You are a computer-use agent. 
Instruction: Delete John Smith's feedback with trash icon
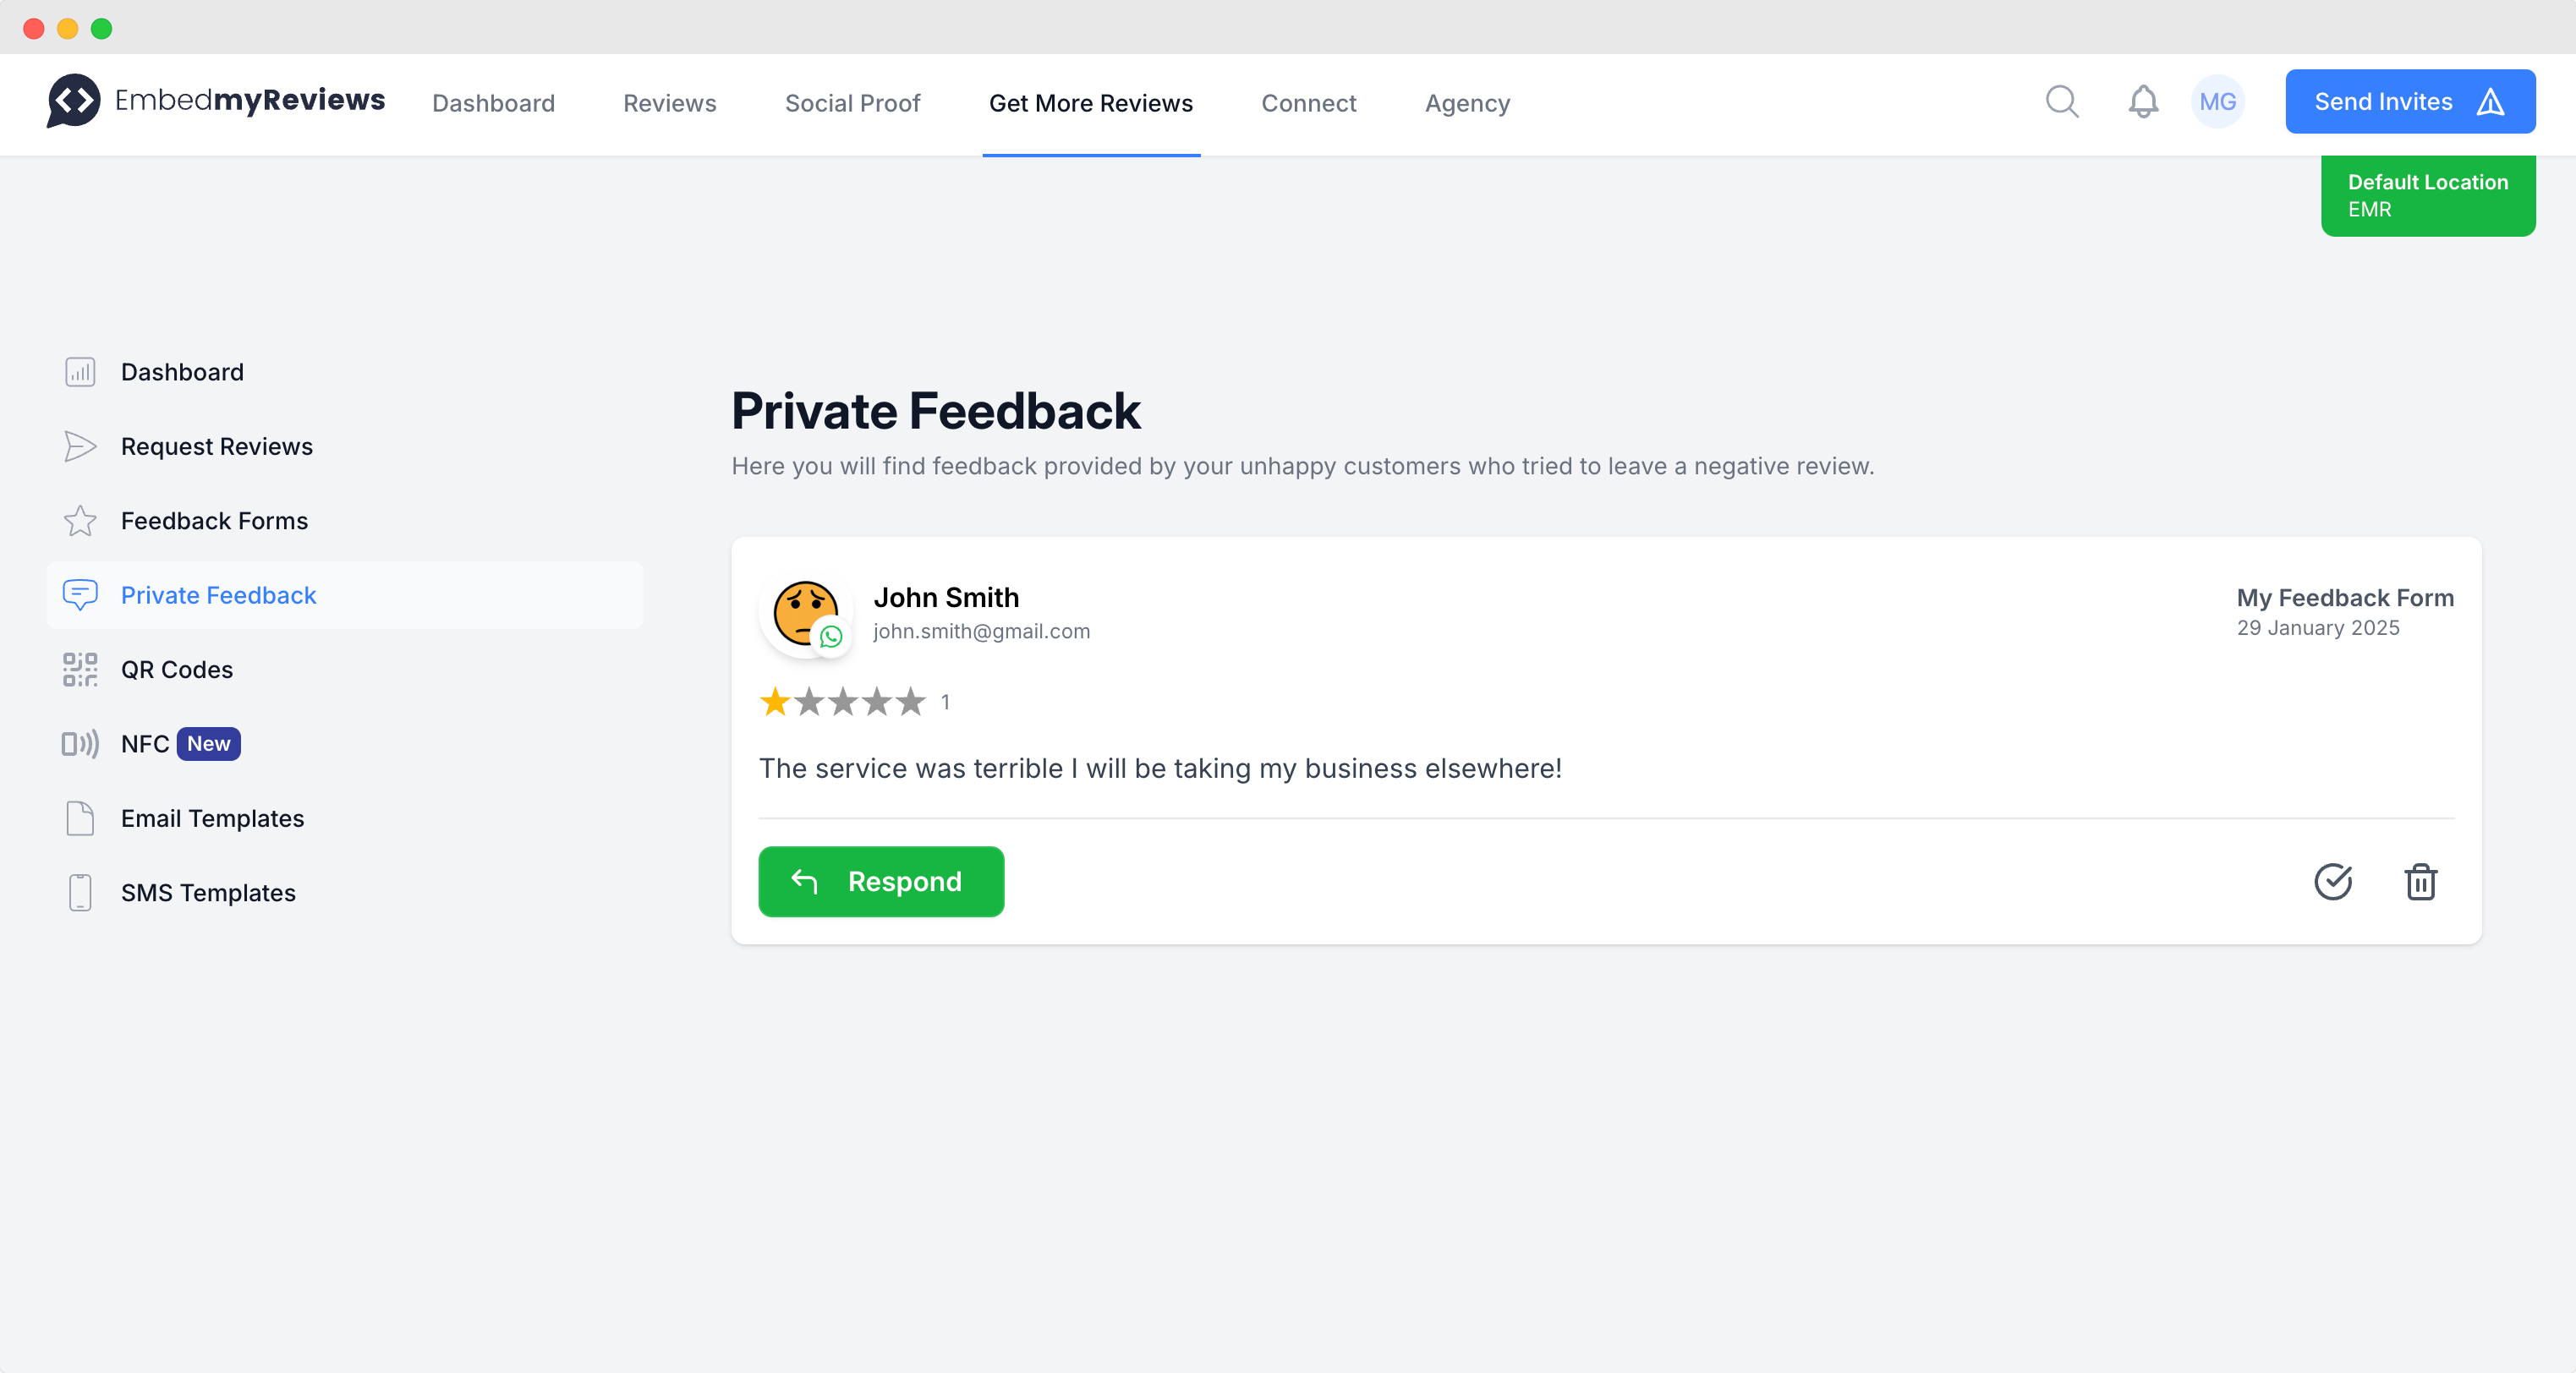[x=2420, y=882]
